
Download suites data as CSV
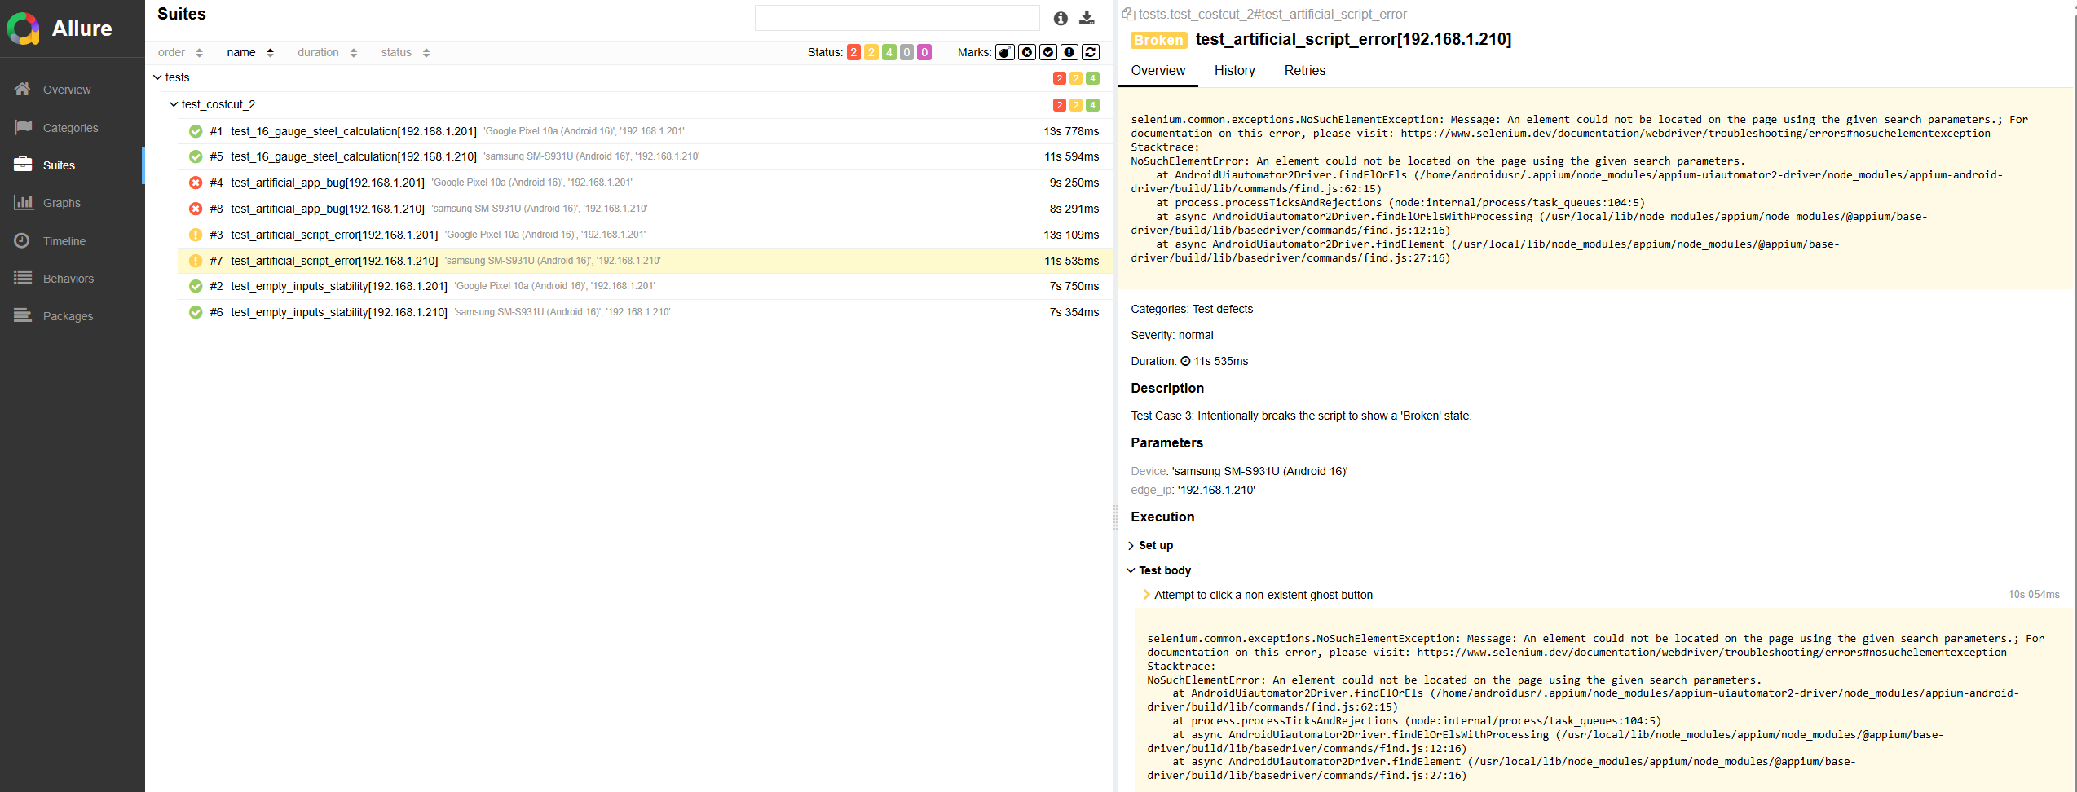tap(1087, 18)
